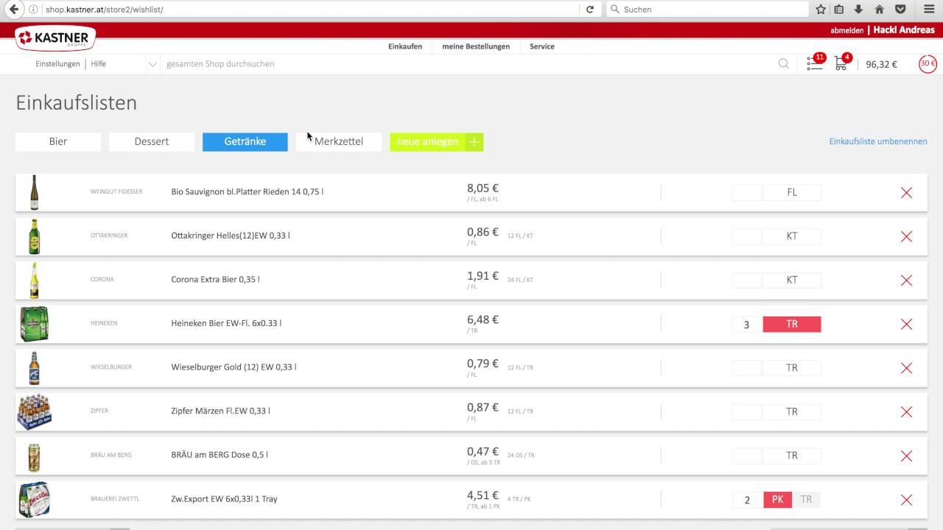Image resolution: width=943 pixels, height=530 pixels.
Task: Toggle KT unit for Ottakringer Helles
Action: click(x=792, y=236)
